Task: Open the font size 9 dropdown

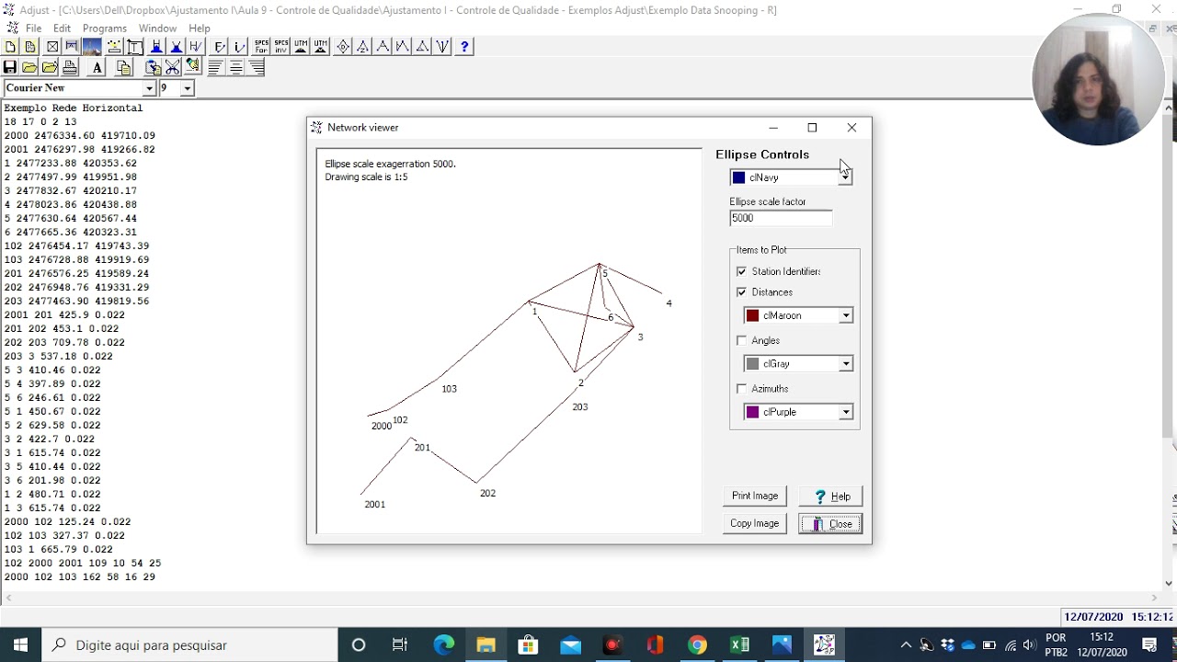Action: (x=188, y=88)
